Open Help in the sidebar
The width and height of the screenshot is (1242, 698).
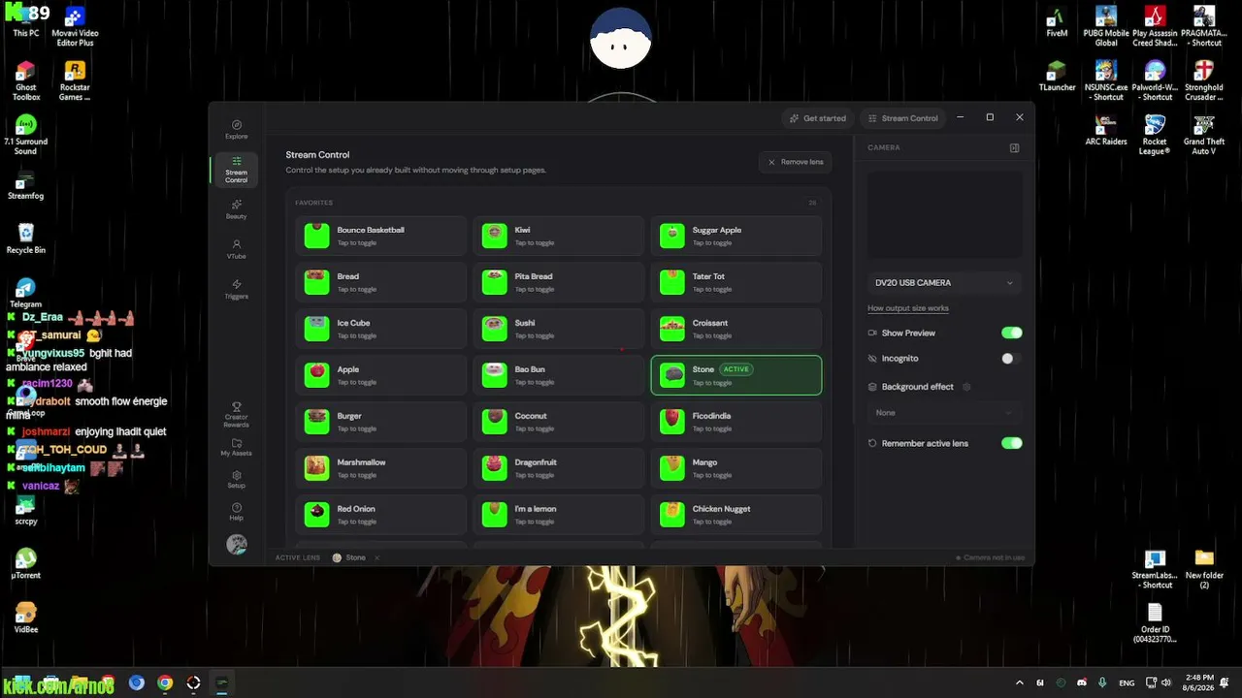(x=236, y=511)
